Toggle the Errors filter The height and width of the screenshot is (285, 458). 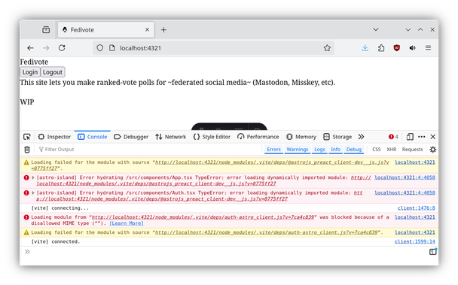(x=273, y=150)
